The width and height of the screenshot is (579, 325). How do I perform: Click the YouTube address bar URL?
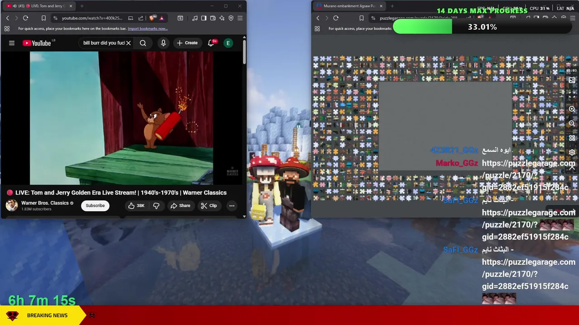point(92,18)
